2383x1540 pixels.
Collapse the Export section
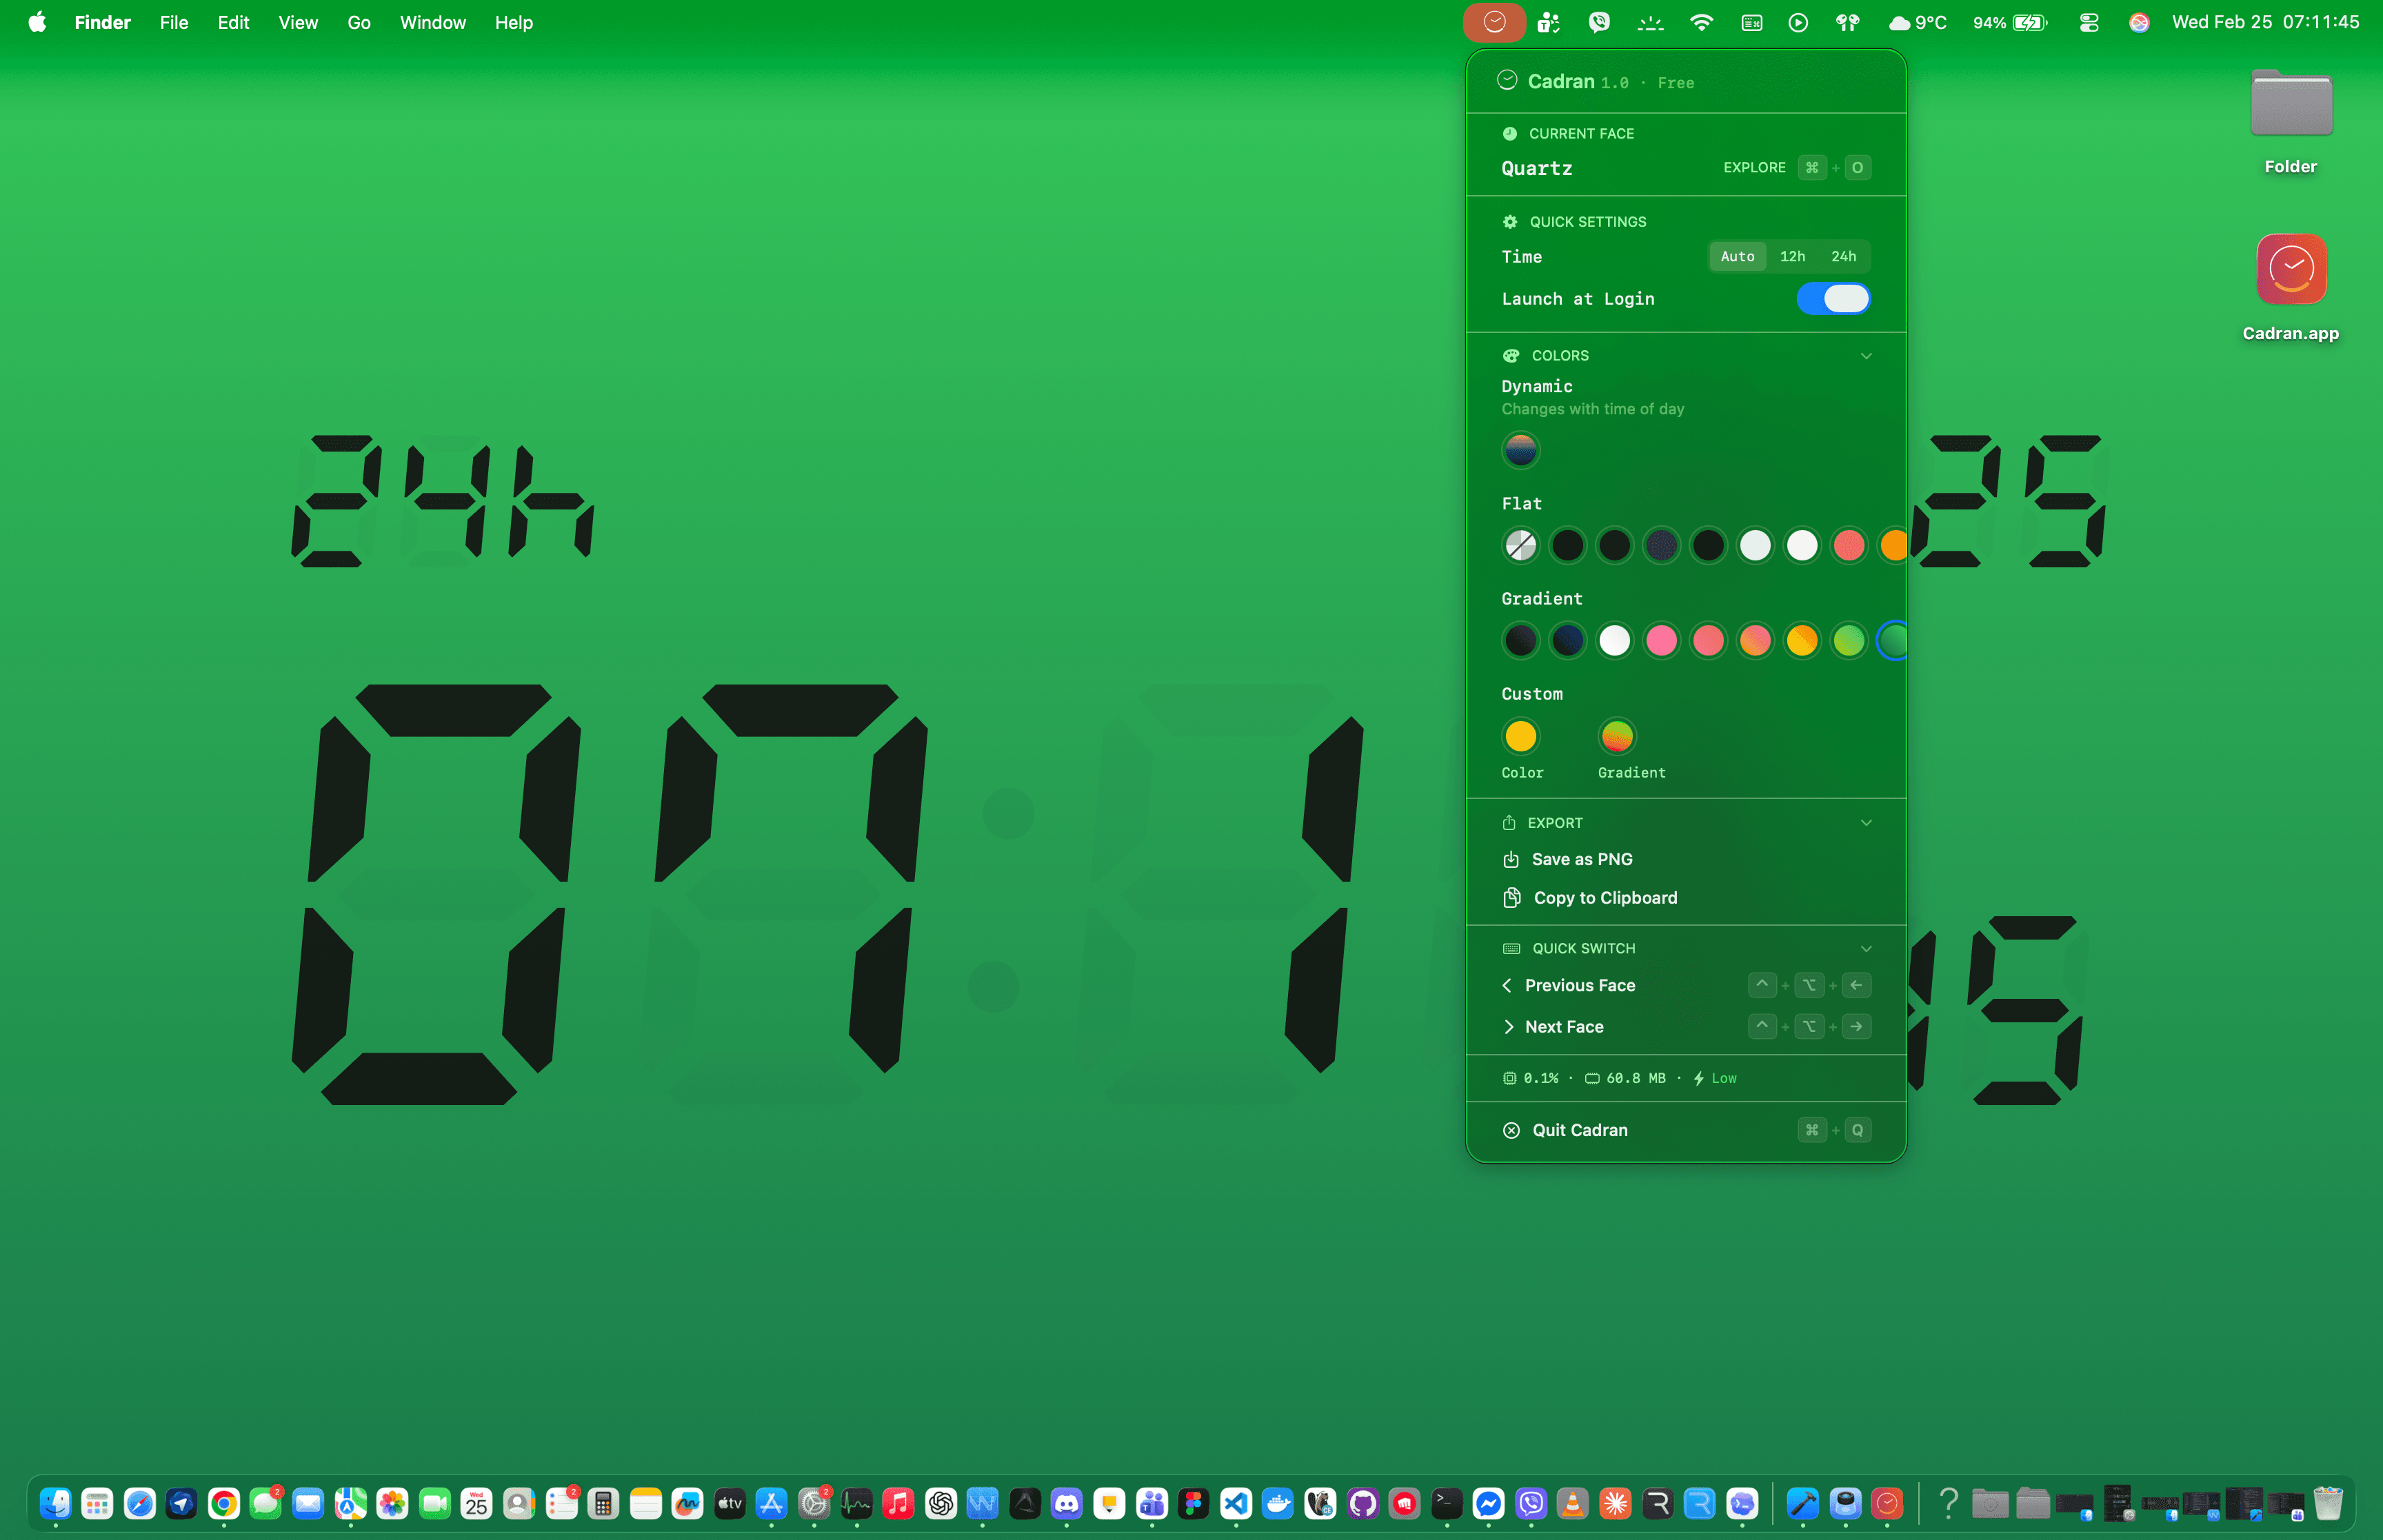pos(1866,822)
